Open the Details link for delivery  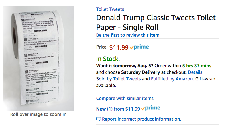point(195,72)
